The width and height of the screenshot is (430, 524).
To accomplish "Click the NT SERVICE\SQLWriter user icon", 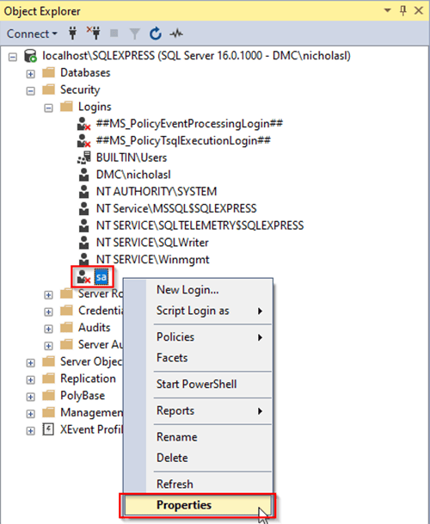I will 84,243.
